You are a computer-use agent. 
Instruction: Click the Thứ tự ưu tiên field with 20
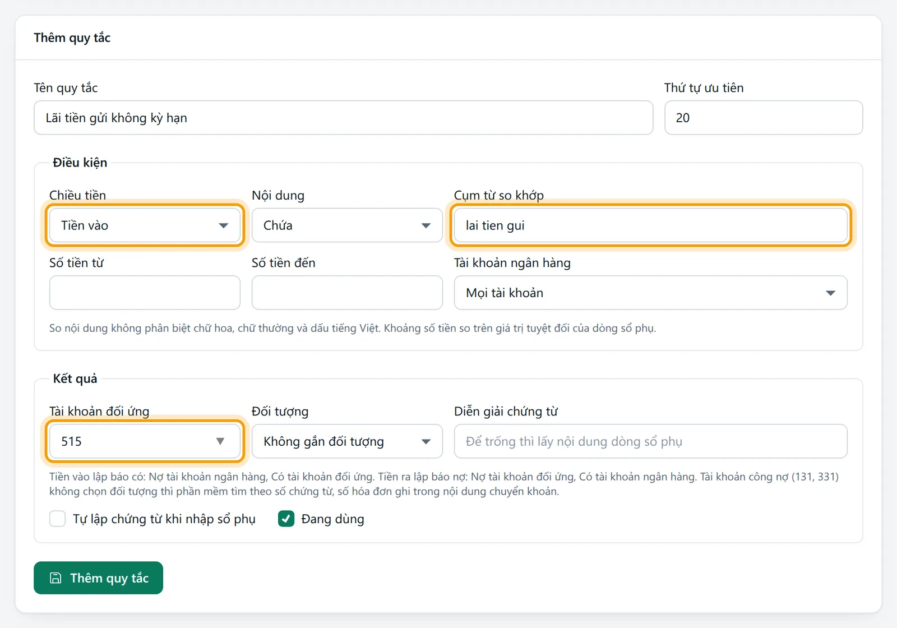tap(764, 118)
